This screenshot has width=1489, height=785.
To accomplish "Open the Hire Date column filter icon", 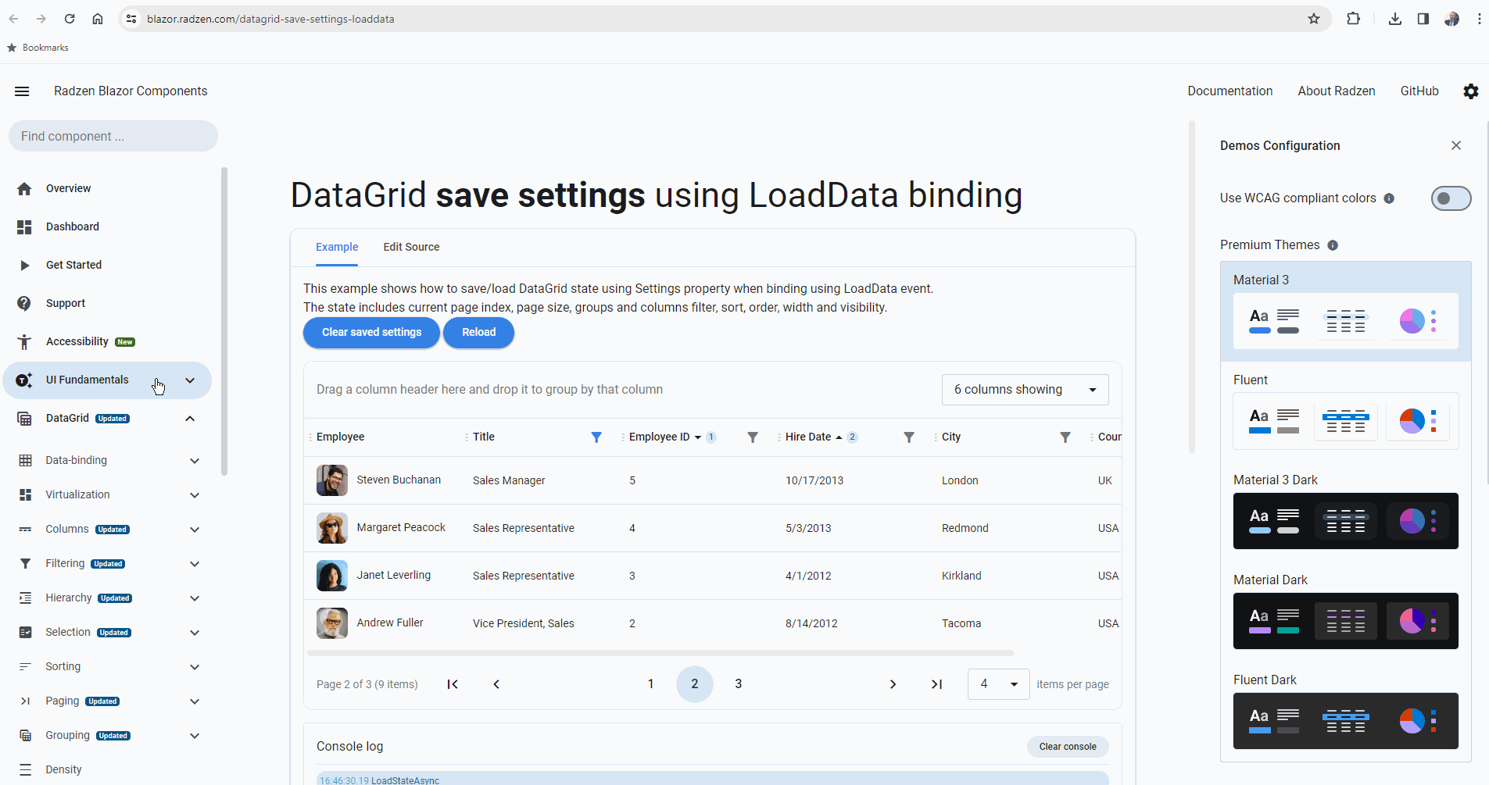I will coord(909,437).
